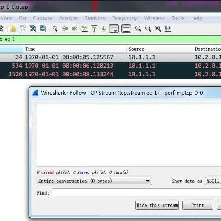The height and width of the screenshot is (221, 221).
Task: Sort by Source column header
Action: click(160, 49)
